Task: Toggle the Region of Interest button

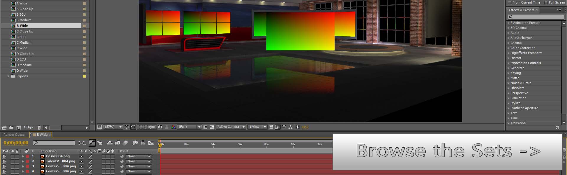Action: (206, 127)
